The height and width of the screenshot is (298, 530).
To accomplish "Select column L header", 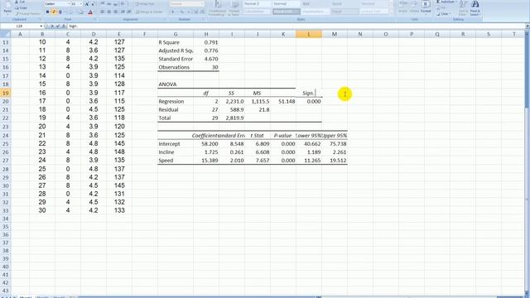I will (x=309, y=34).
